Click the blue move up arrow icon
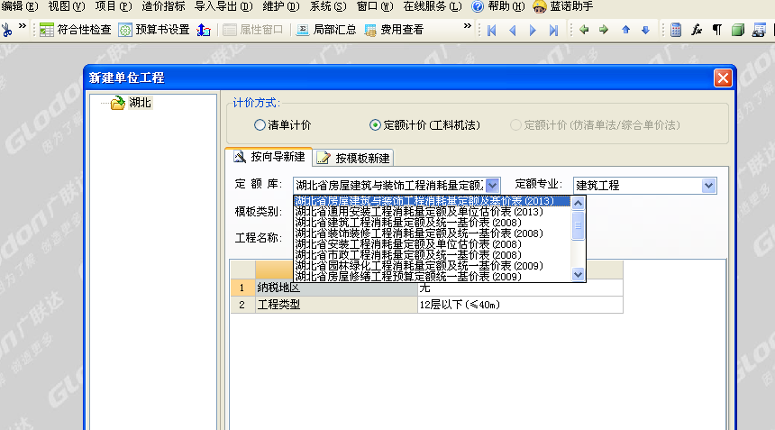This screenshot has width=775, height=430. tap(625, 30)
